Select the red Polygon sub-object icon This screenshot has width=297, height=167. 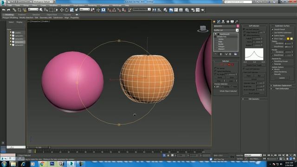tap(229, 64)
